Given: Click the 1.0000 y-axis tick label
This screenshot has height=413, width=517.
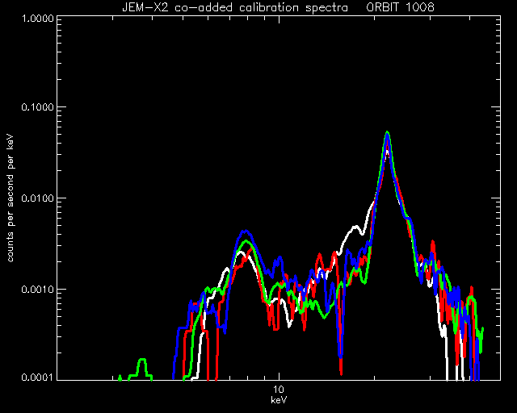Looking at the screenshot, I should click(38, 18).
